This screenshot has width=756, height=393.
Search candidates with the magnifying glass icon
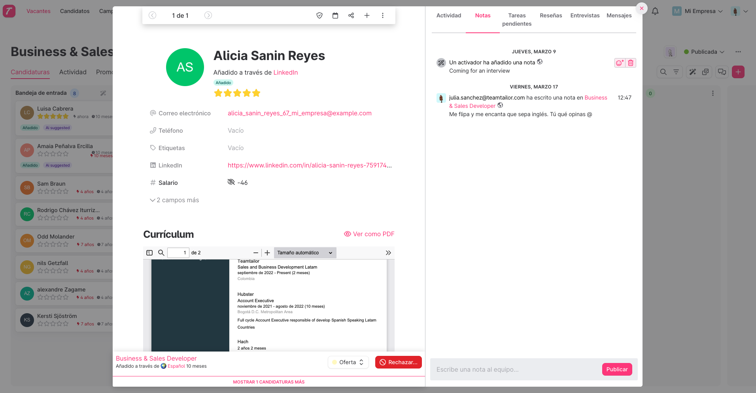[663, 72]
